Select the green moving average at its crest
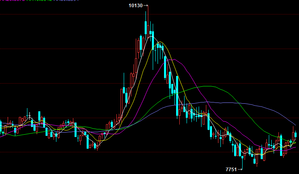The image size is (299, 174). [x=208, y=86]
